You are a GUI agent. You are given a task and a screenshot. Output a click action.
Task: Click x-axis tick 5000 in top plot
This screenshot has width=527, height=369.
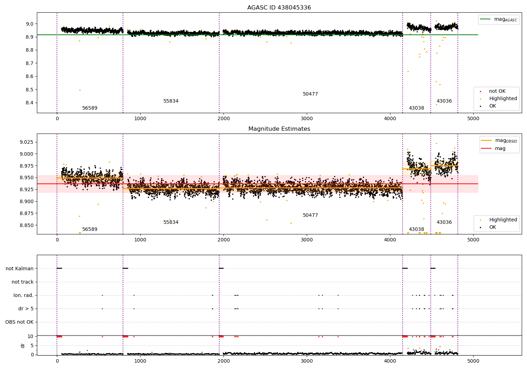pos(473,119)
